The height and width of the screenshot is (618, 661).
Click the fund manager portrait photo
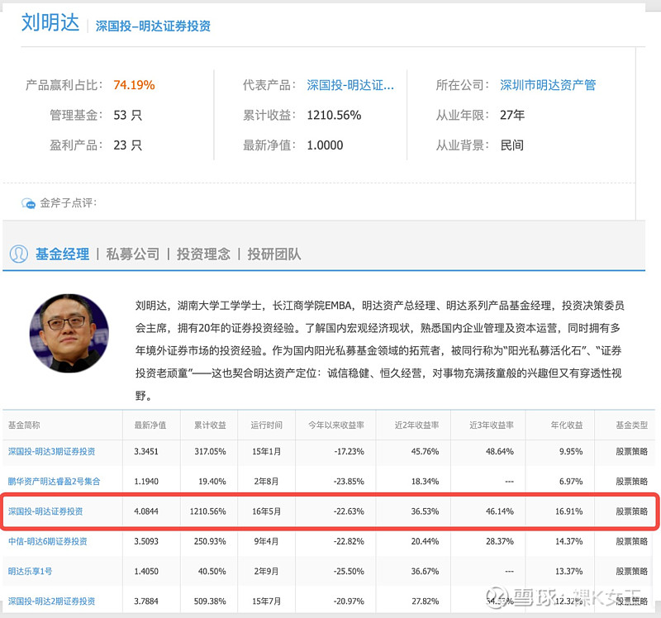69,334
